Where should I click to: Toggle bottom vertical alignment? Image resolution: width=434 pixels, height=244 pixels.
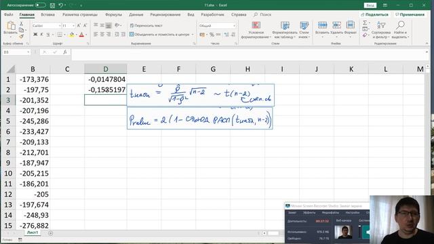(x=108, y=26)
